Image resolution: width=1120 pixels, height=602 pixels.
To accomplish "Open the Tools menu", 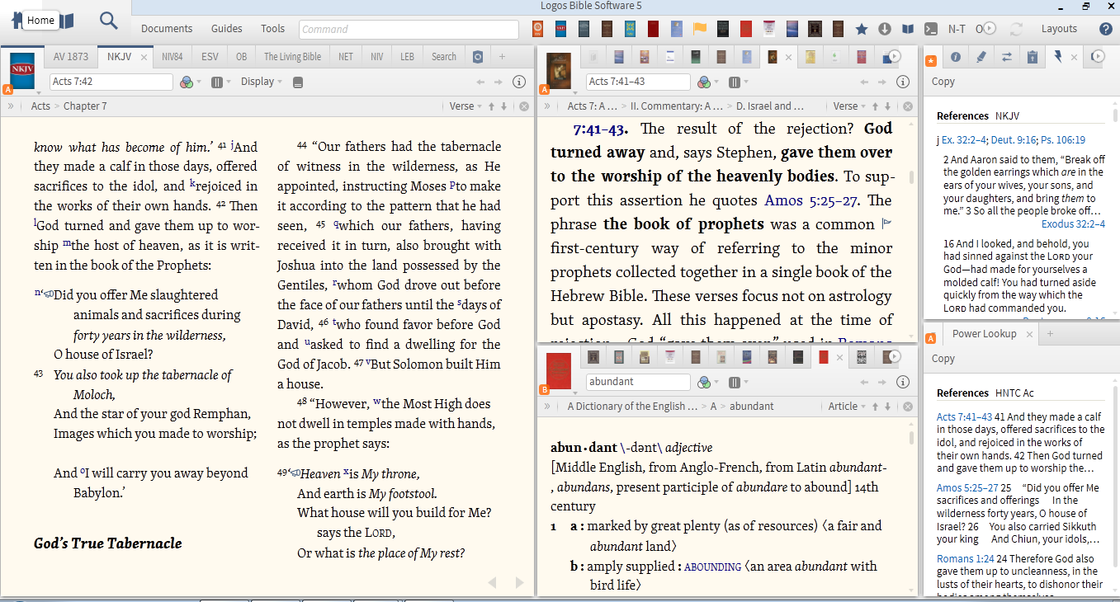I will (x=272, y=29).
